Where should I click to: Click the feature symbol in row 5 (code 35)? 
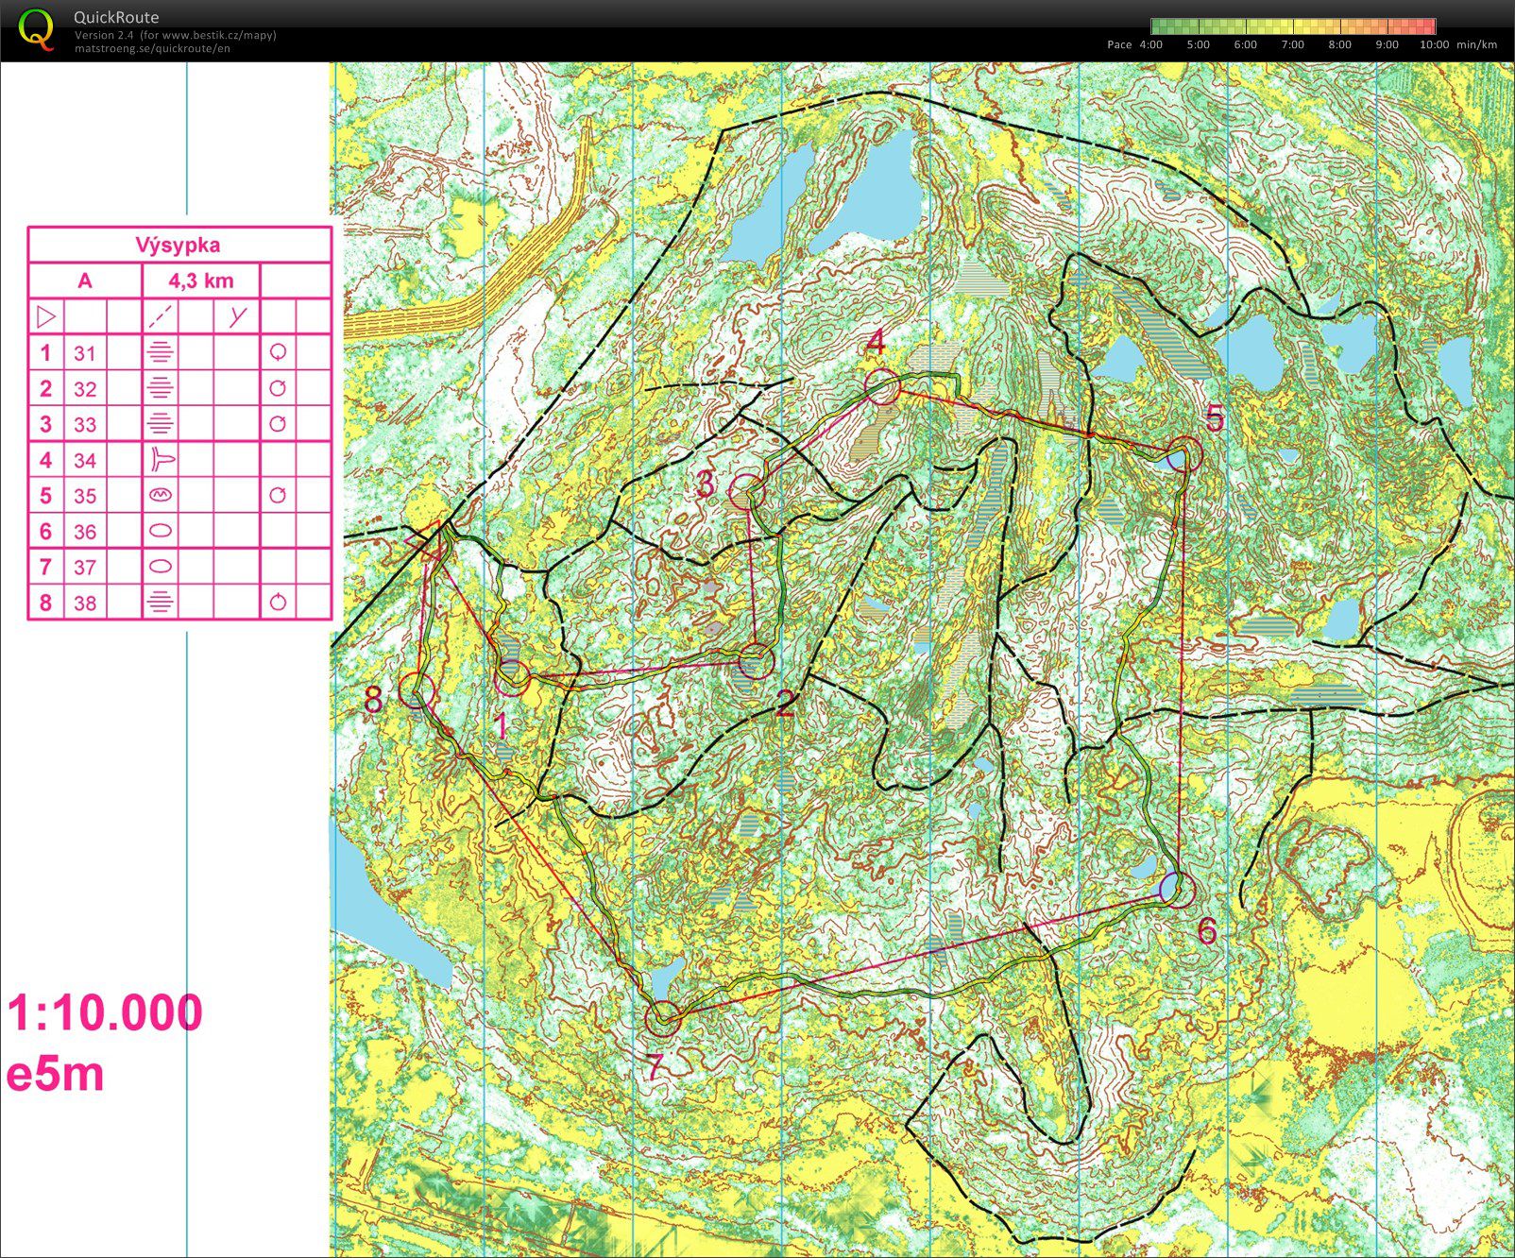point(161,495)
